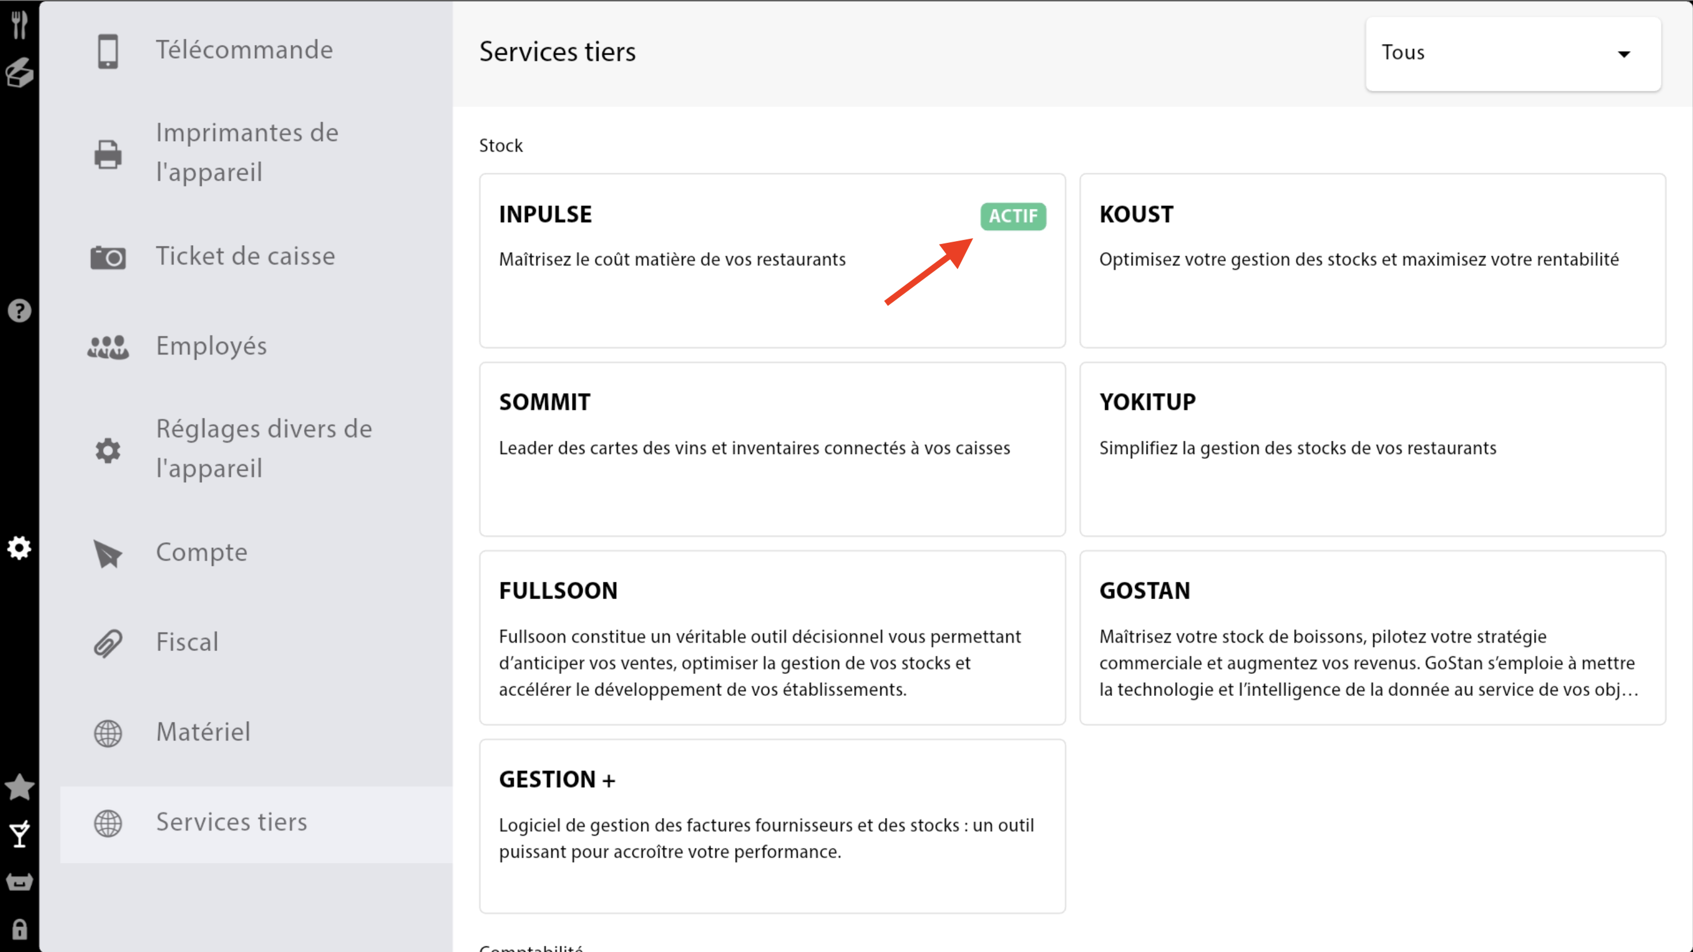Click the cocktail glass icon
Image resolution: width=1693 pixels, height=952 pixels.
coord(19,835)
